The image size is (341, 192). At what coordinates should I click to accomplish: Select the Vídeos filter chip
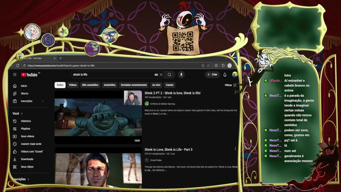tap(73, 85)
